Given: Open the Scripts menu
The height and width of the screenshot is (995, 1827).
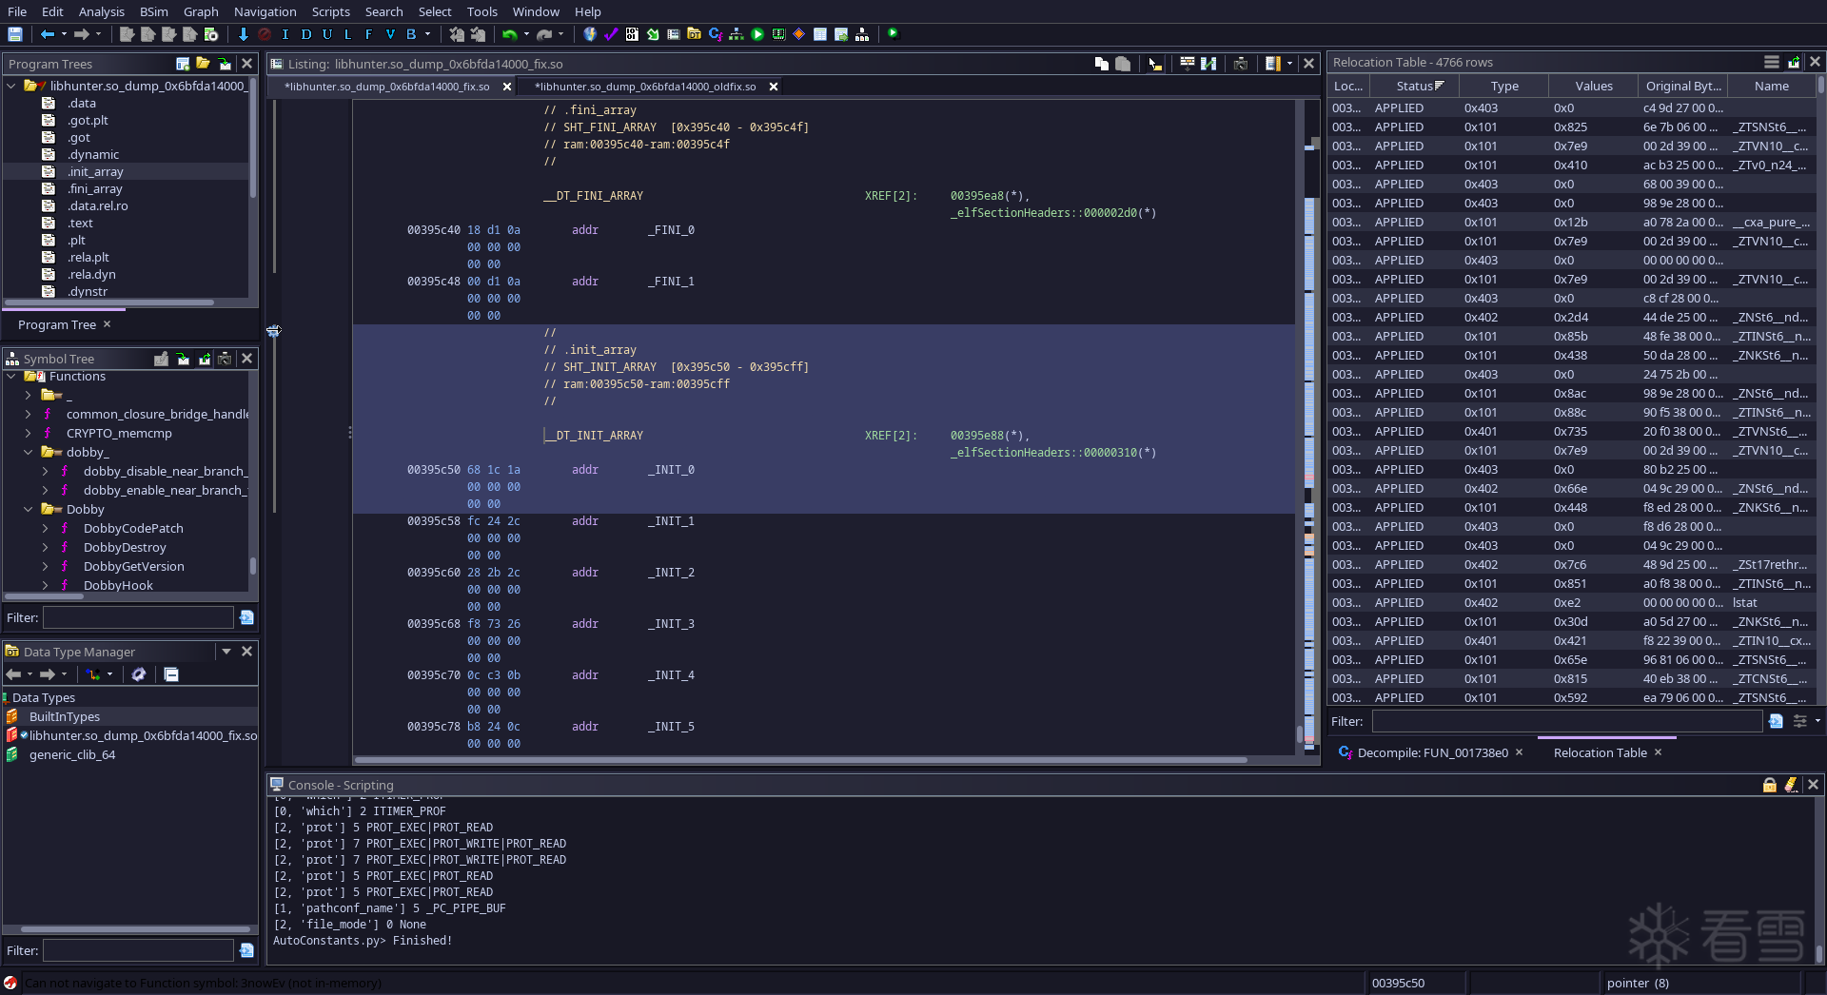Looking at the screenshot, I should coord(330,11).
